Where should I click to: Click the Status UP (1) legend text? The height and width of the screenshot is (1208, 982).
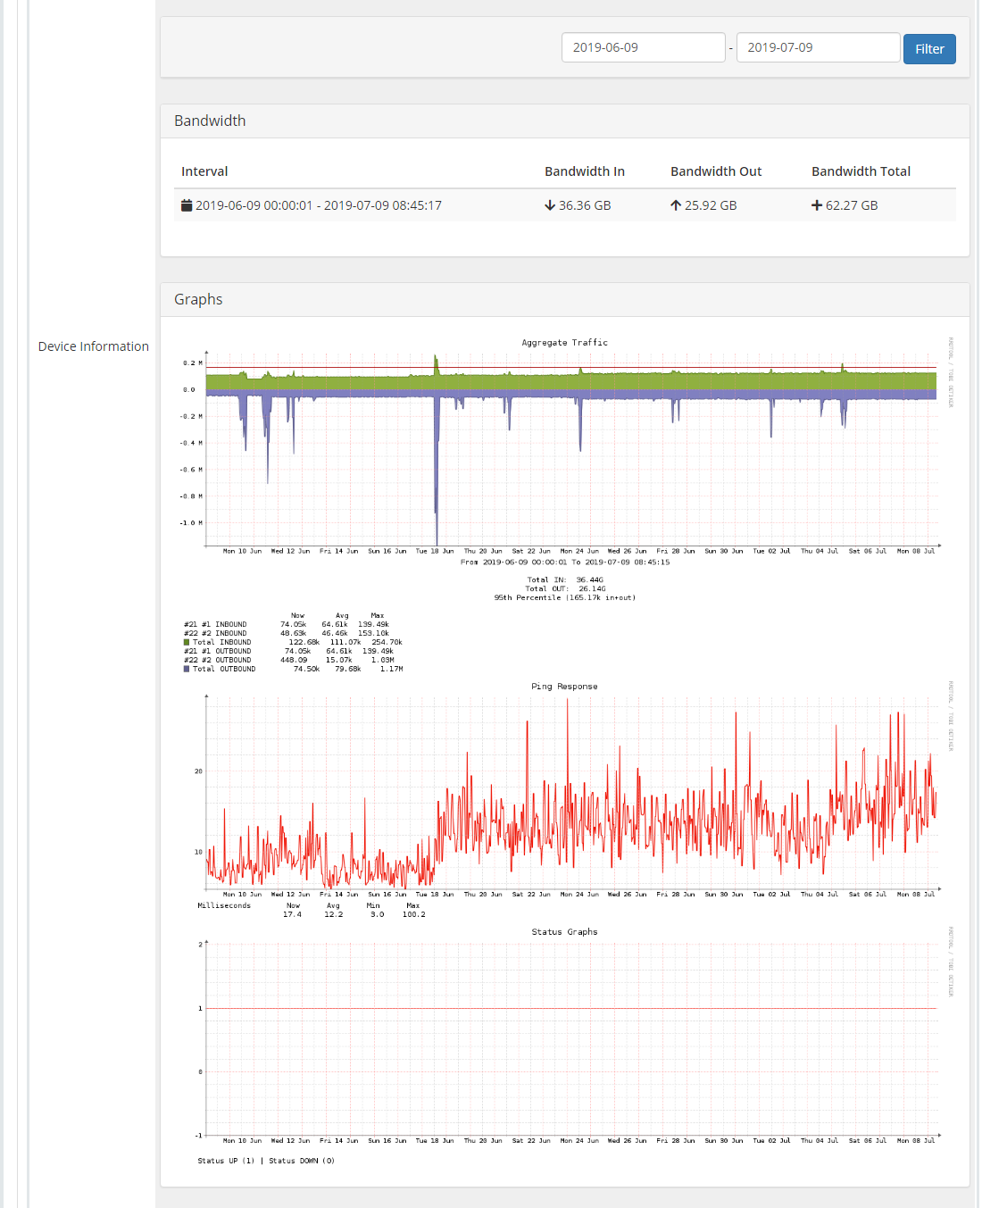tap(226, 1162)
